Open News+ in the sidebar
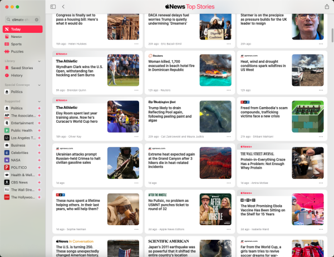 point(23,37)
